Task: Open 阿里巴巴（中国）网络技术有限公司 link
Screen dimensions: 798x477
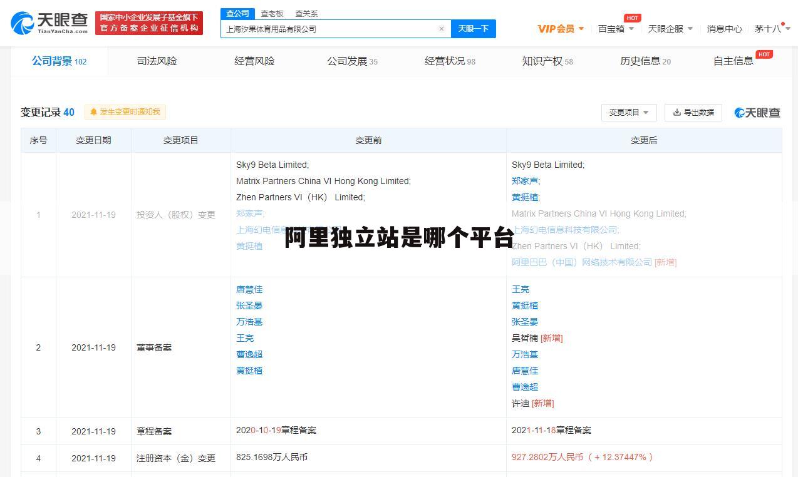Action: [582, 262]
